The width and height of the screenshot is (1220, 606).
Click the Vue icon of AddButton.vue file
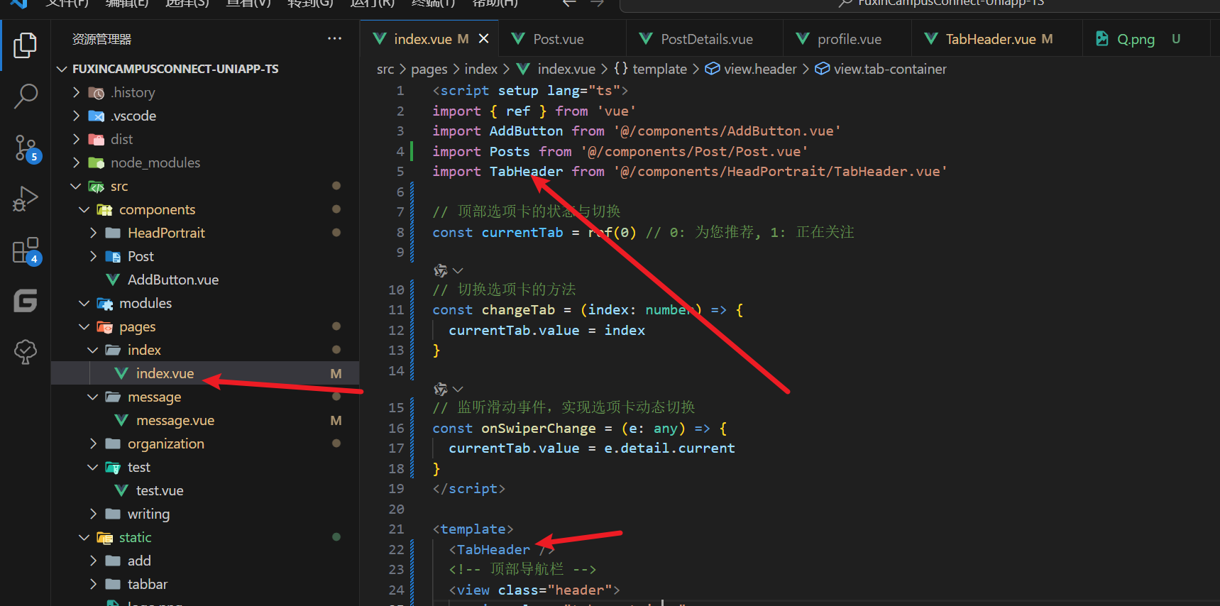tap(113, 280)
